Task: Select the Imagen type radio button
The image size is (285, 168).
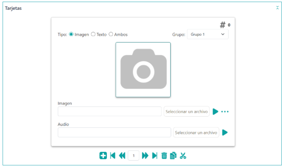Action: (x=71, y=34)
